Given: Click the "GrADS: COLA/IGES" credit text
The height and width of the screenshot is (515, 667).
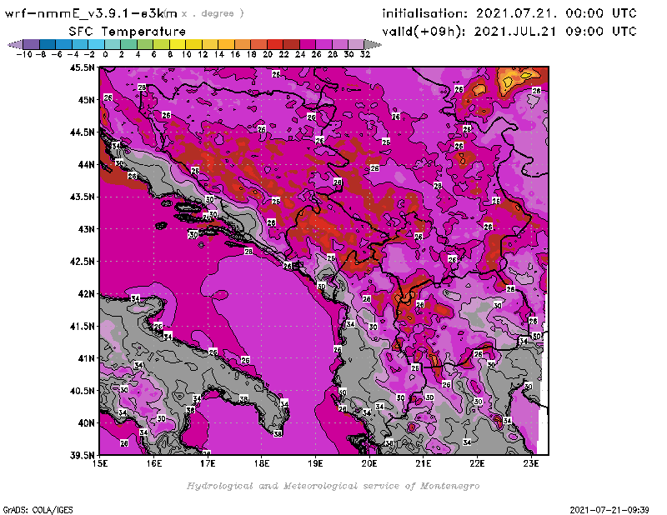Looking at the screenshot, I should [x=38, y=510].
